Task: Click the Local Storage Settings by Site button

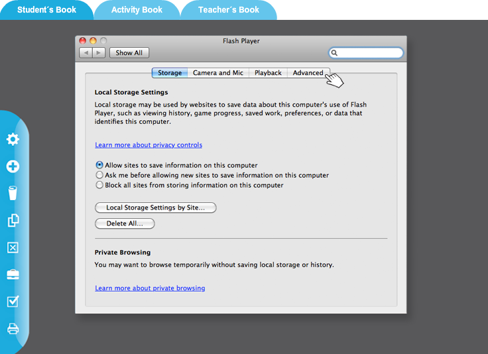Action: [156, 208]
